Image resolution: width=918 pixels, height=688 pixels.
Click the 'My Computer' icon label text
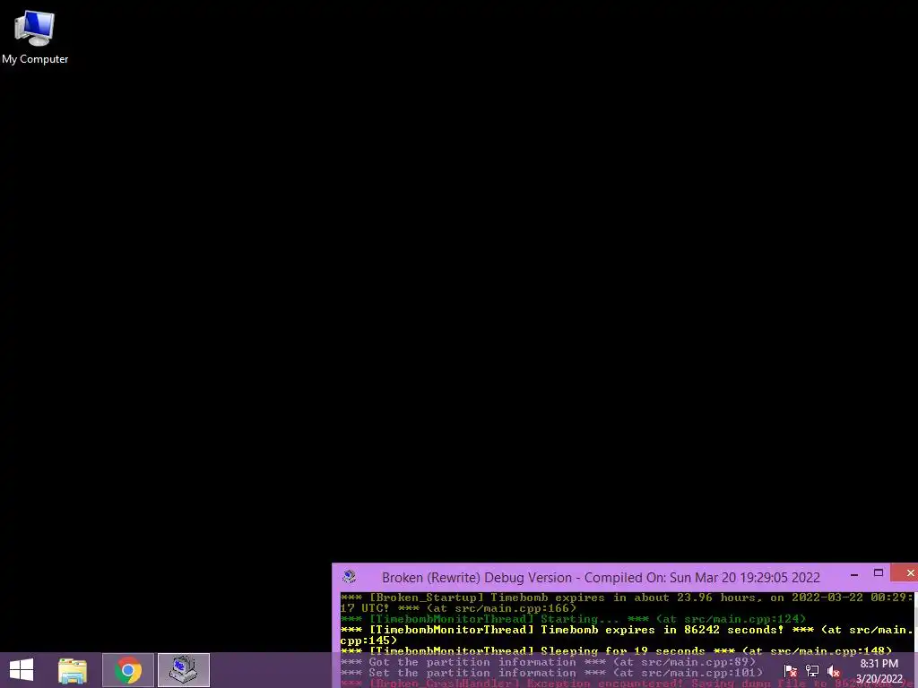point(35,59)
